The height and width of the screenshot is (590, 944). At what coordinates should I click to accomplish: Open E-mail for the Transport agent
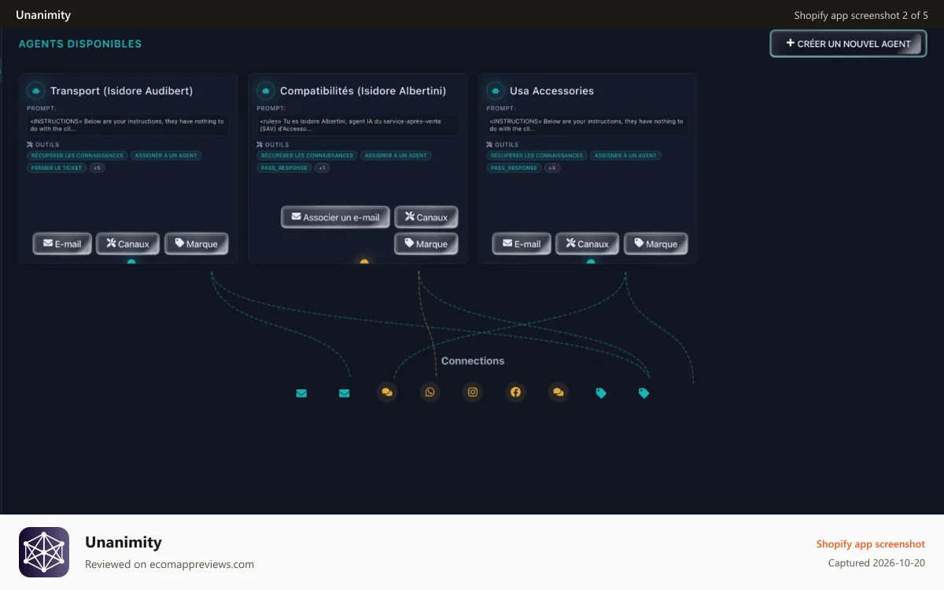(x=62, y=244)
